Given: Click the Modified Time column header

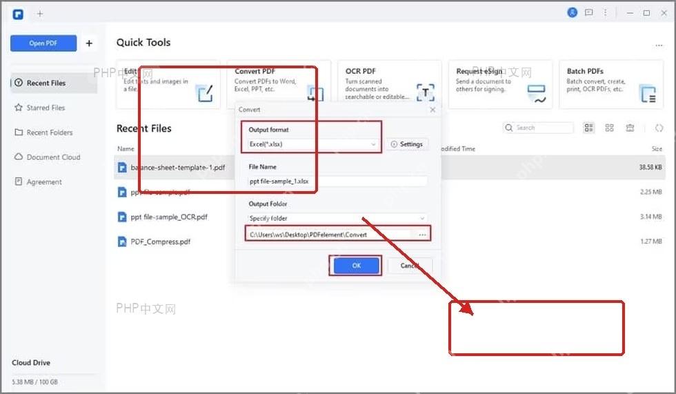Looking at the screenshot, I should pyautogui.click(x=458, y=149).
